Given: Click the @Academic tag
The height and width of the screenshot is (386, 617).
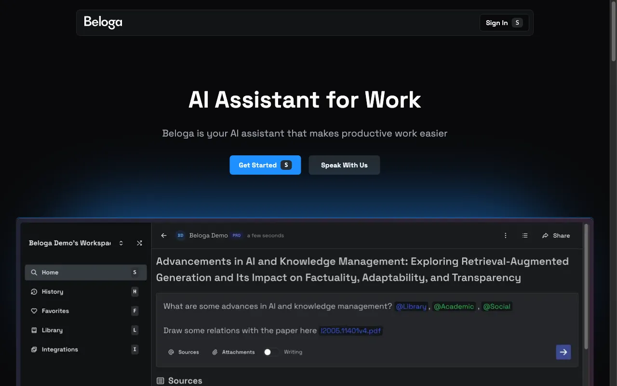Looking at the screenshot, I should pos(454,306).
